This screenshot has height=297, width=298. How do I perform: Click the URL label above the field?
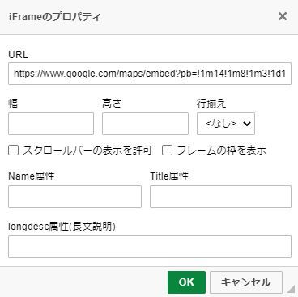coord(18,55)
